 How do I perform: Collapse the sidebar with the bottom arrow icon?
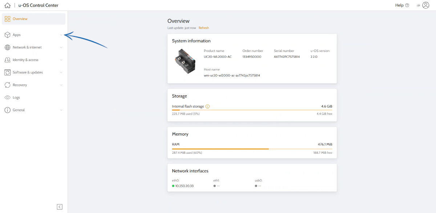pyautogui.click(x=60, y=207)
